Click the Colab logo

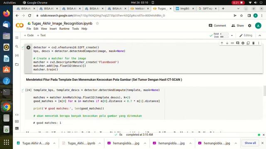[20, 26]
